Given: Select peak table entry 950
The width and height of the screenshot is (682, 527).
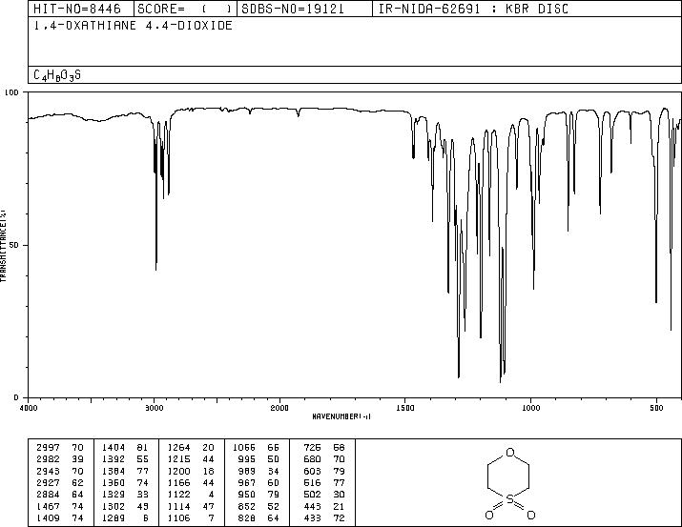Looking at the screenshot, I should (247, 495).
